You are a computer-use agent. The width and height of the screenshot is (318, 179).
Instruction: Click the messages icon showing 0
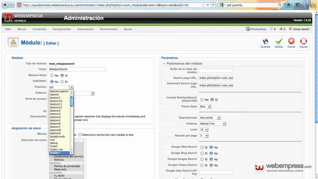click(x=271, y=29)
